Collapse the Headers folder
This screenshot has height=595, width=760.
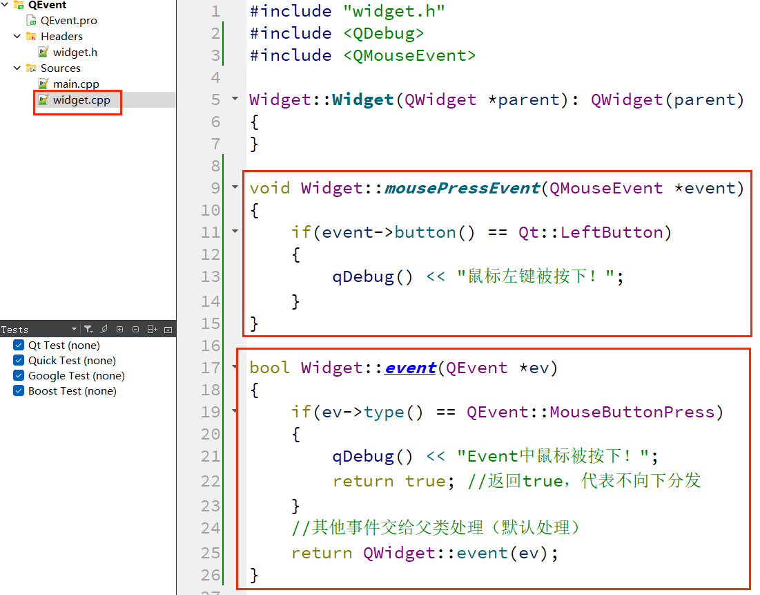[x=17, y=37]
